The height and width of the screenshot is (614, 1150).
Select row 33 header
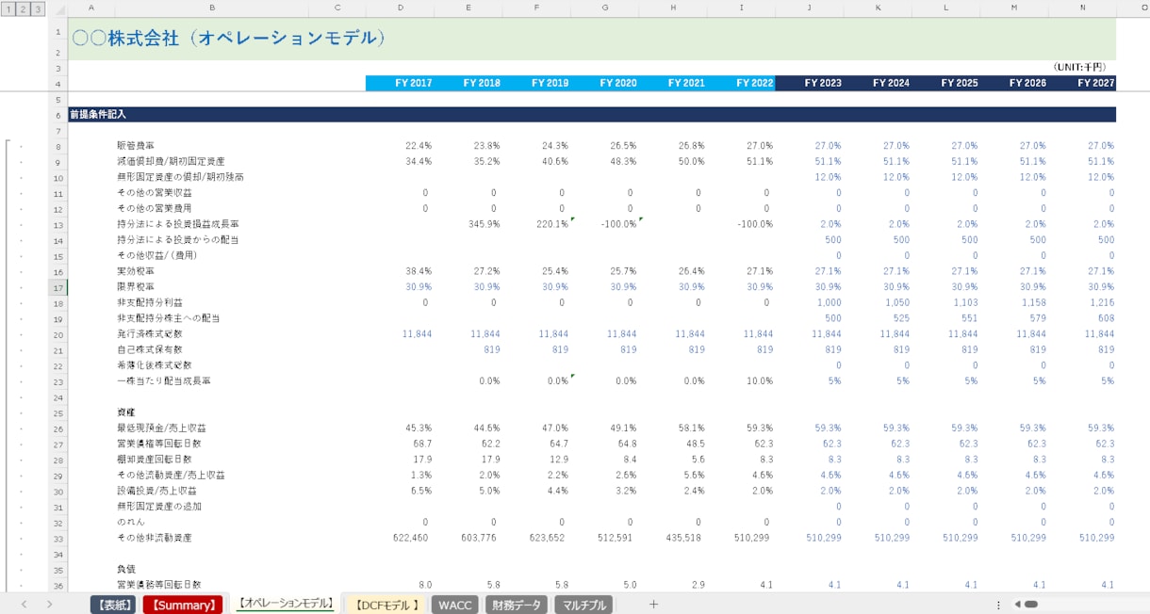[x=57, y=538]
